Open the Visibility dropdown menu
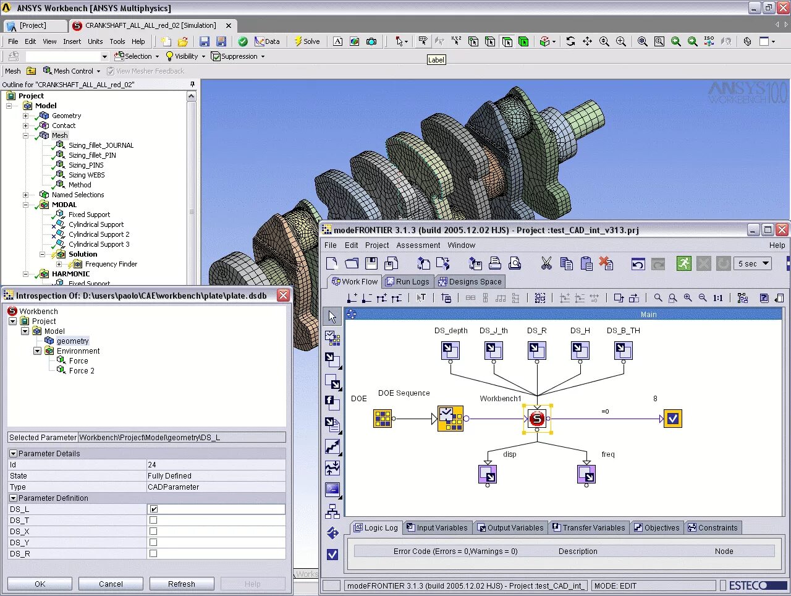The image size is (791, 596). [185, 56]
